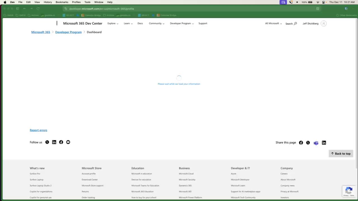358x201 pixels.
Task: Open the Account profile footer link
Action: [89, 174]
